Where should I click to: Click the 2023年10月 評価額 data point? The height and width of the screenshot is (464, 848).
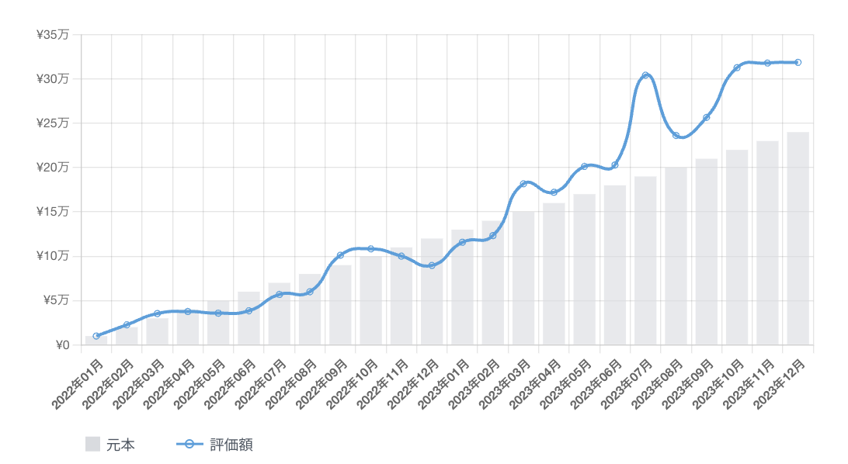pyautogui.click(x=737, y=68)
